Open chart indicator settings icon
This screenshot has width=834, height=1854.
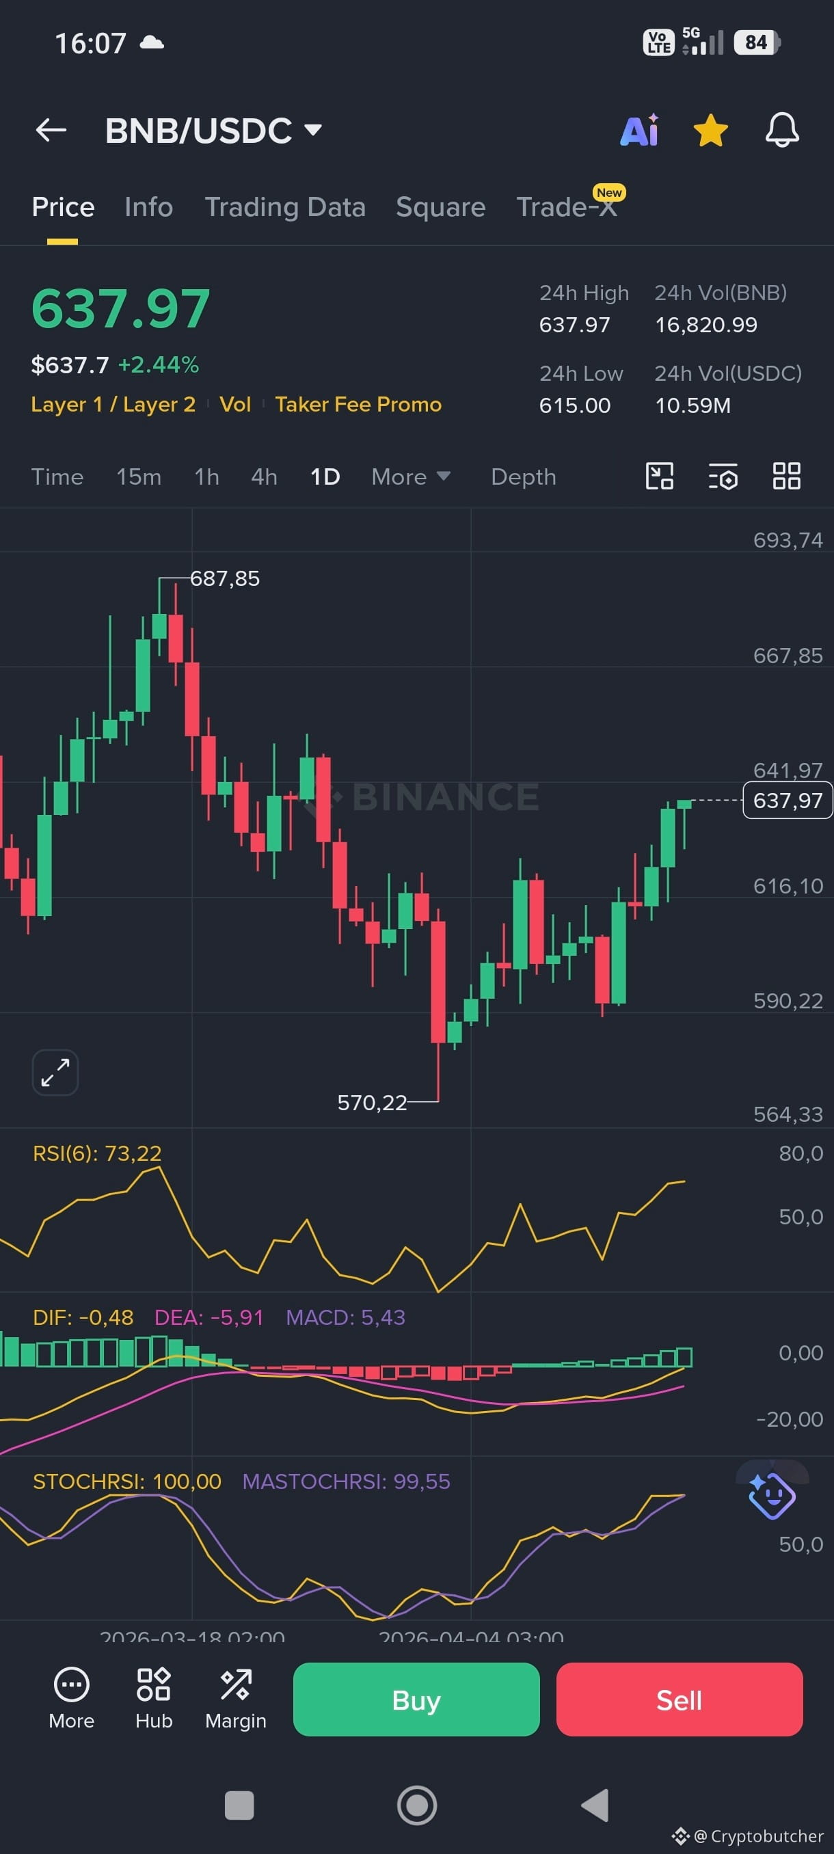pyautogui.click(x=723, y=476)
